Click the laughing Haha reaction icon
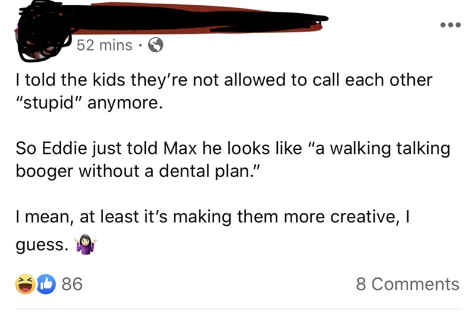 25,284
